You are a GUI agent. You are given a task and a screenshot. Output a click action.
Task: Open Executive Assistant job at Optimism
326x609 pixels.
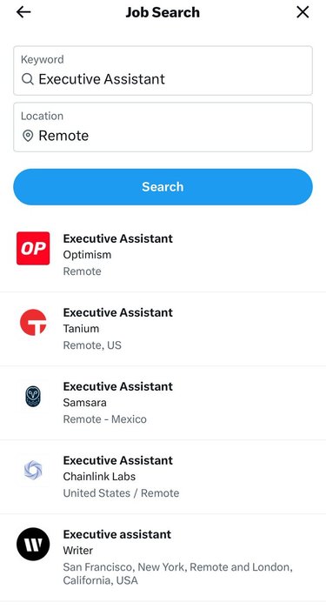163,255
